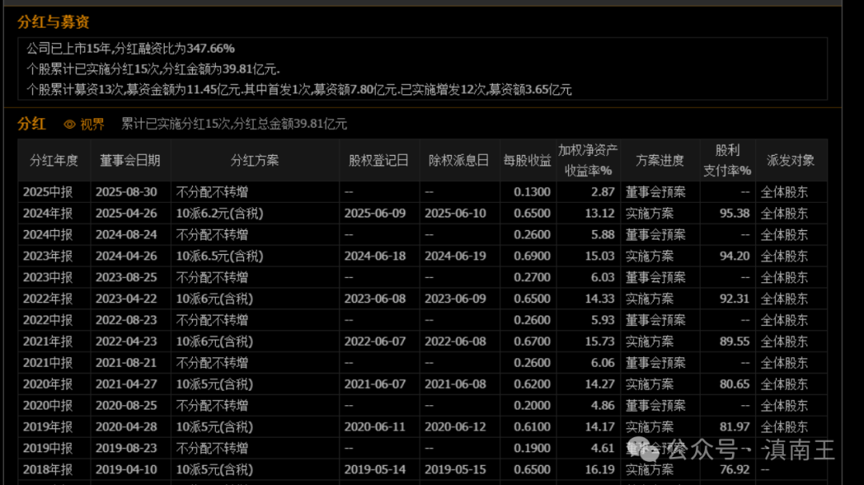Viewport: 864px width, 485px height.
Task: Sort by 董事会日期 column header
Action: [x=130, y=160]
